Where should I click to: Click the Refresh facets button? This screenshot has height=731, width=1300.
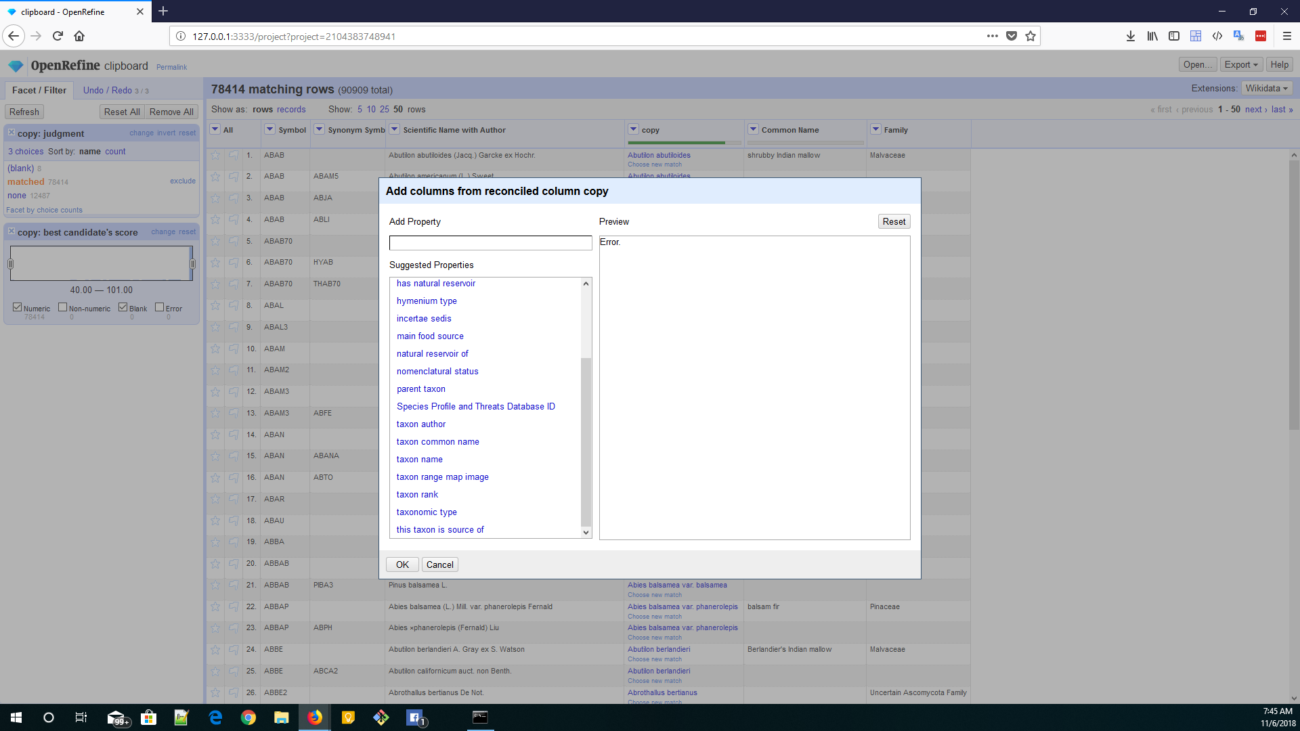pos(24,112)
